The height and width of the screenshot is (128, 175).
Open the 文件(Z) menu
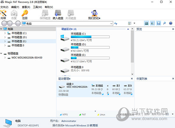point(4,7)
